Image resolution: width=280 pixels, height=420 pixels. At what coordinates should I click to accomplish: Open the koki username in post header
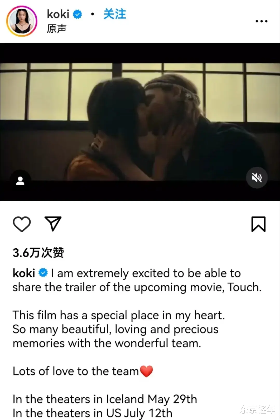tap(58, 14)
